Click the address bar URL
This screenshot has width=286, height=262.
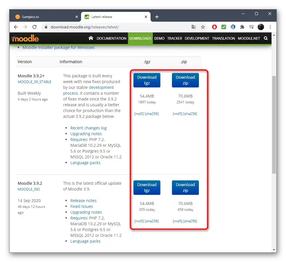(85, 27)
